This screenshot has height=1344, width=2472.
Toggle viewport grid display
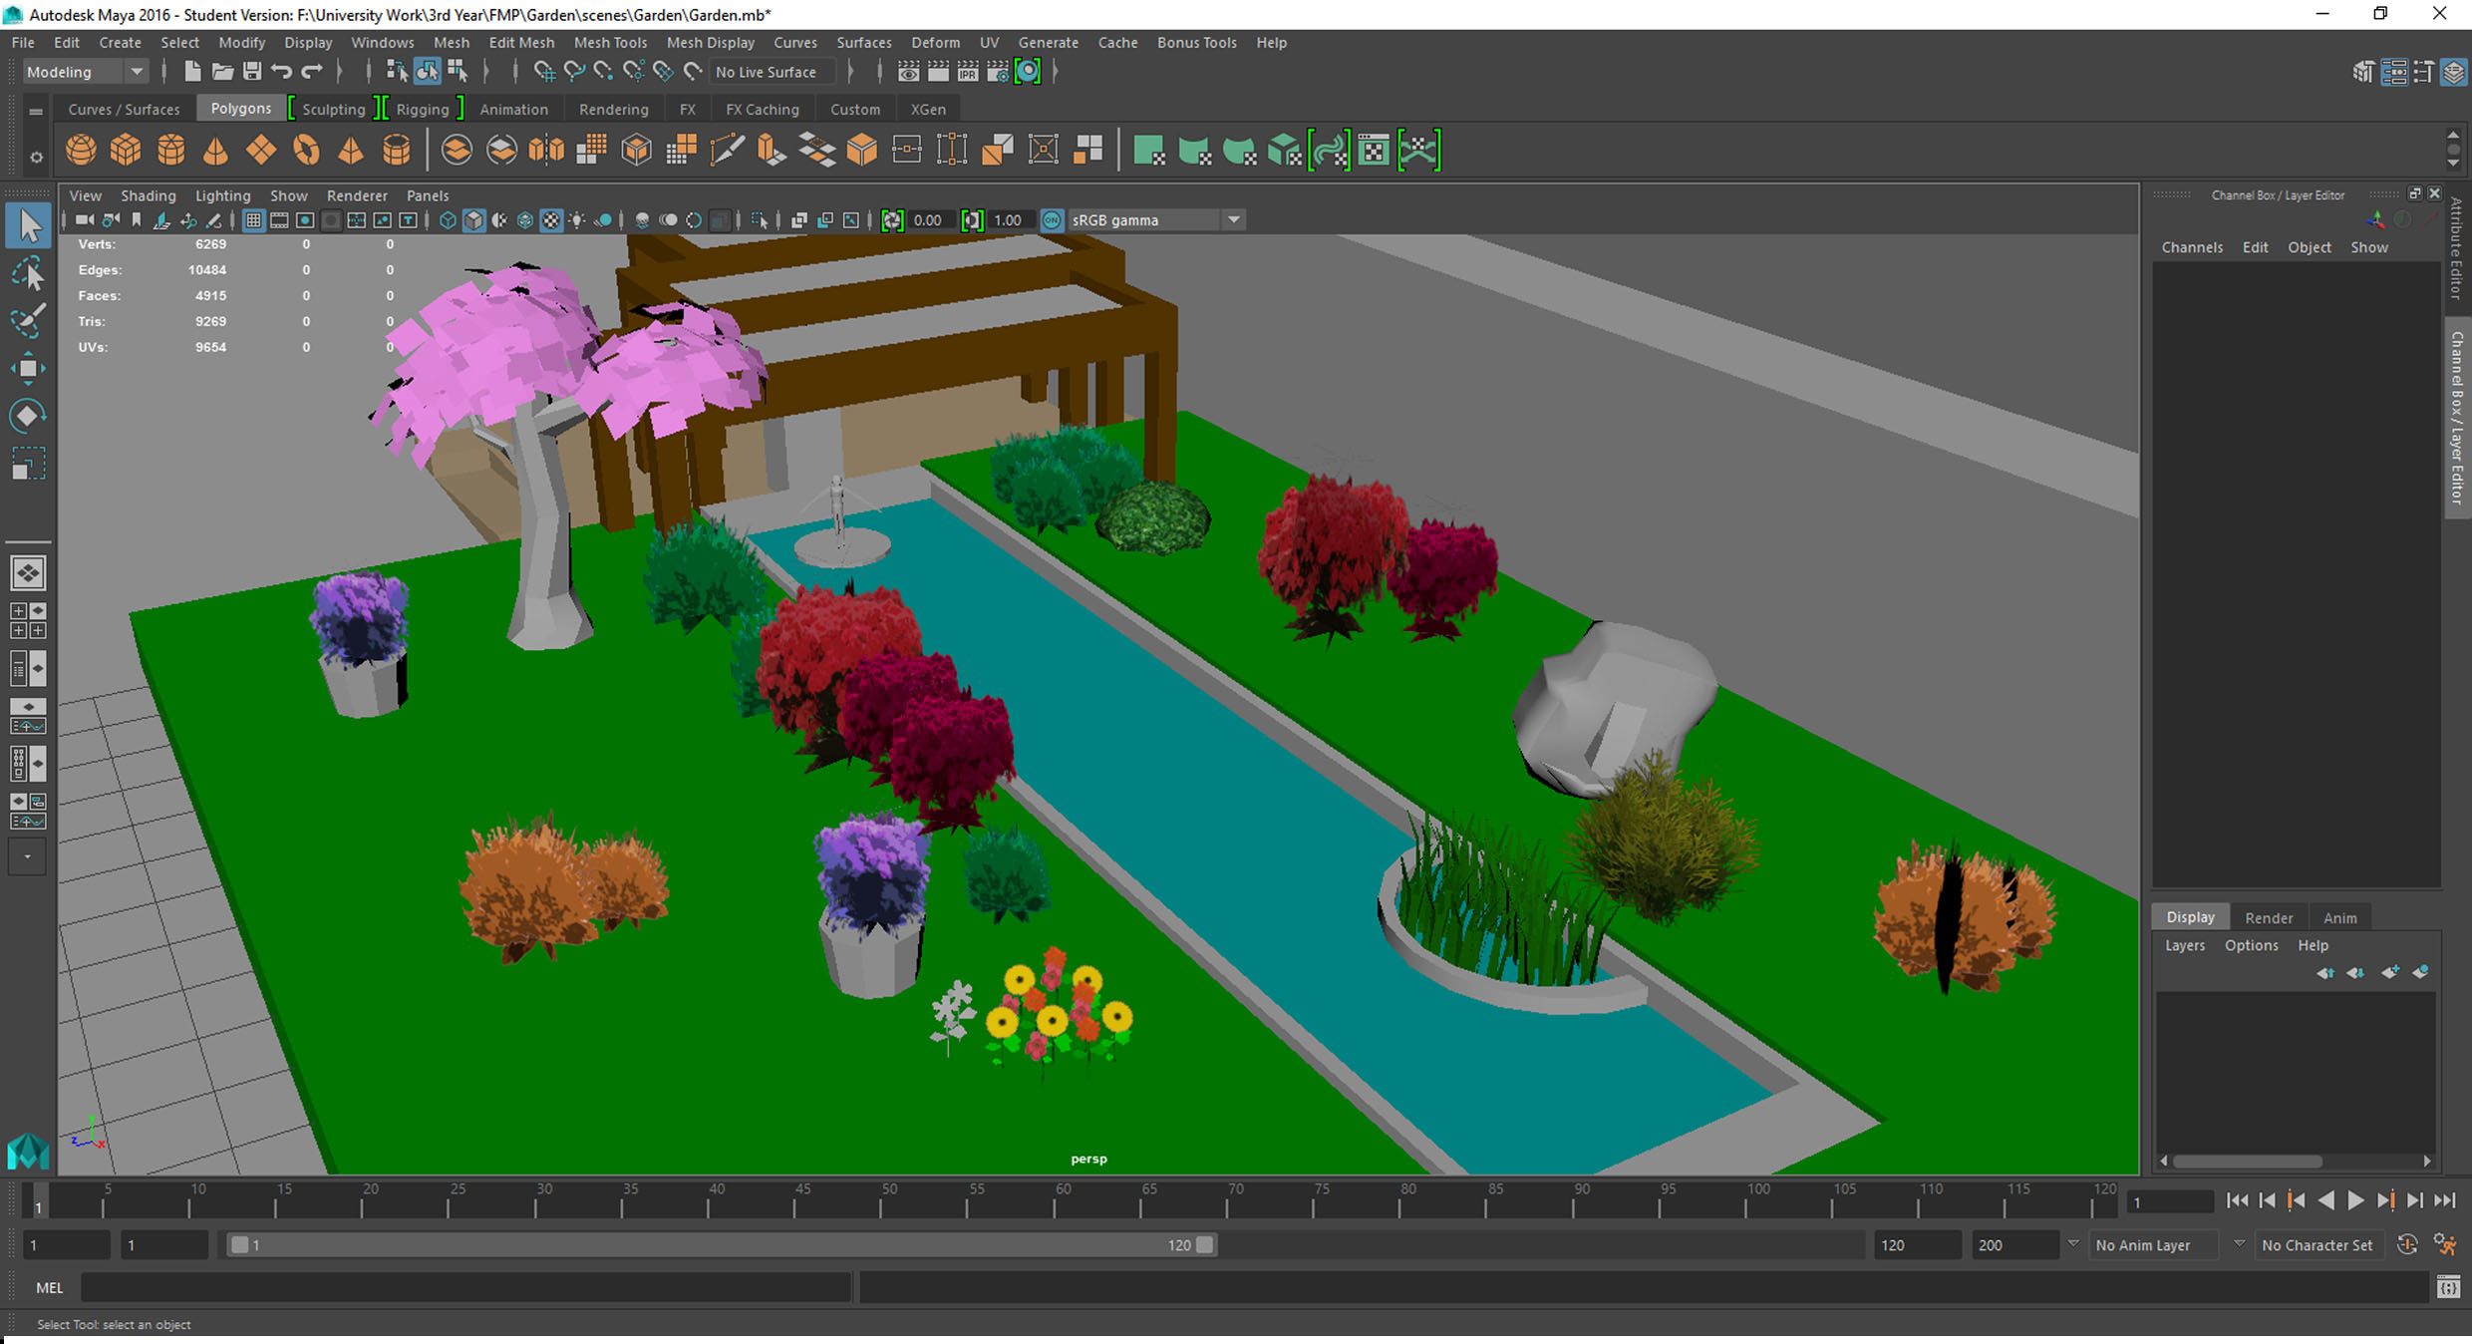coord(253,220)
